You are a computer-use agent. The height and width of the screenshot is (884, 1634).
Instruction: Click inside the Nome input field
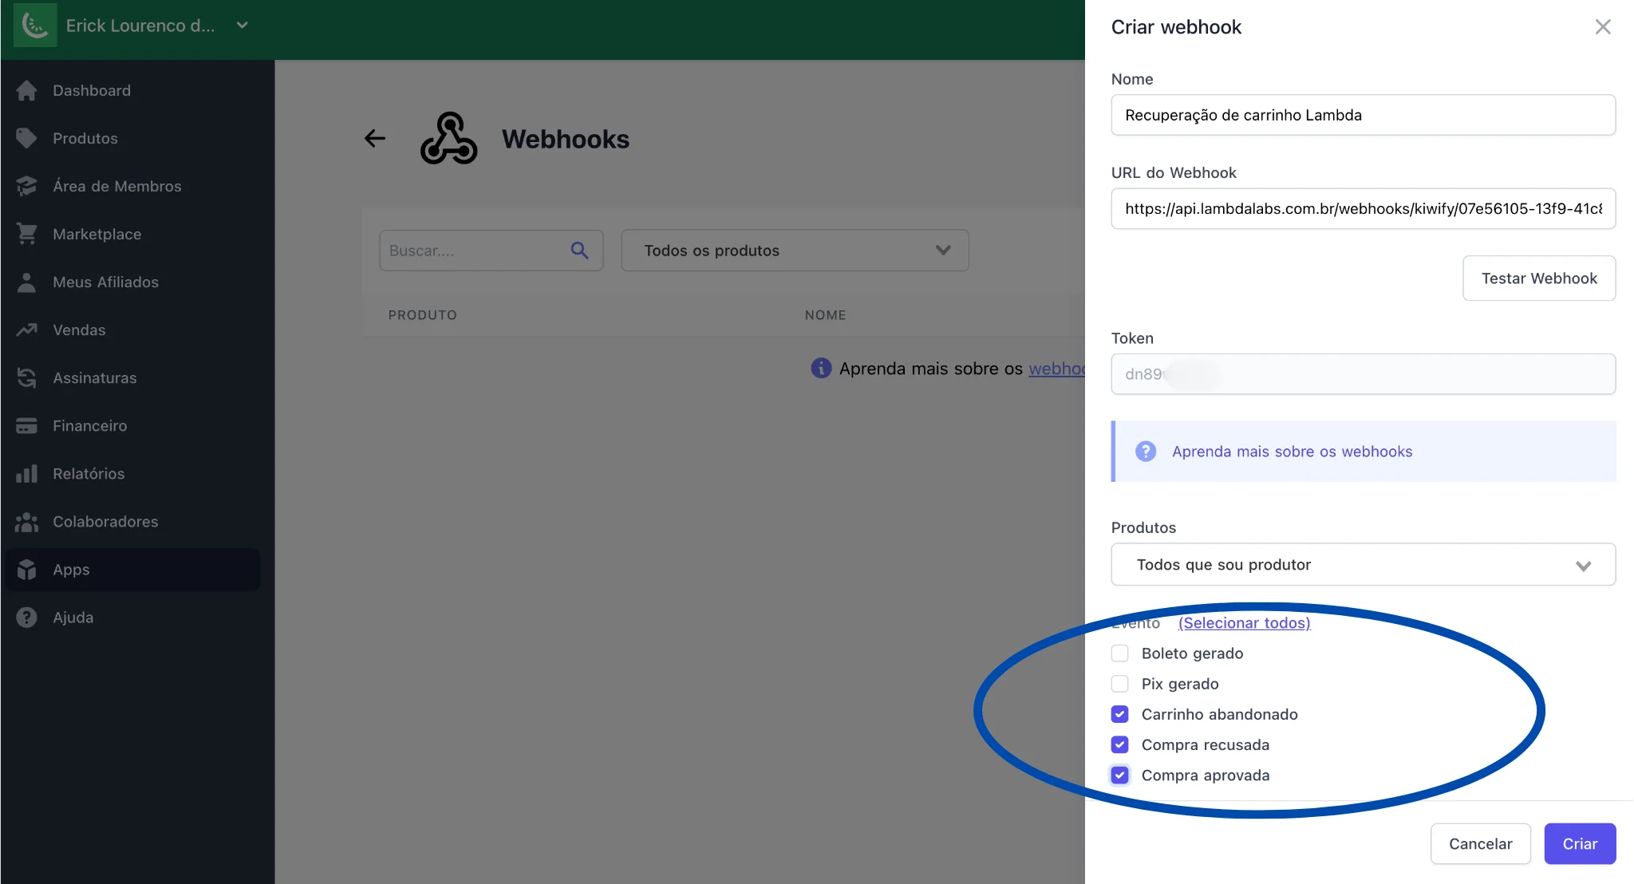click(1361, 115)
